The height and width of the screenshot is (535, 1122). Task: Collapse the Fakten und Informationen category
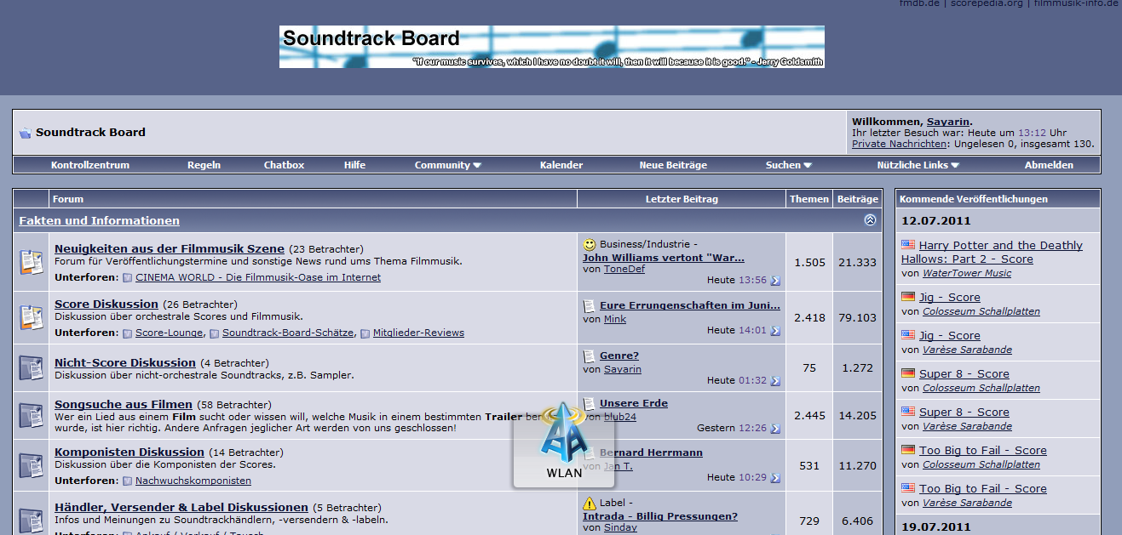[870, 220]
